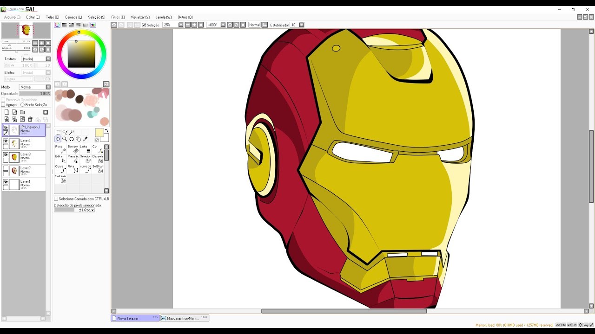Activate the rotate canvas tool
The image size is (595, 334).
click(72, 139)
